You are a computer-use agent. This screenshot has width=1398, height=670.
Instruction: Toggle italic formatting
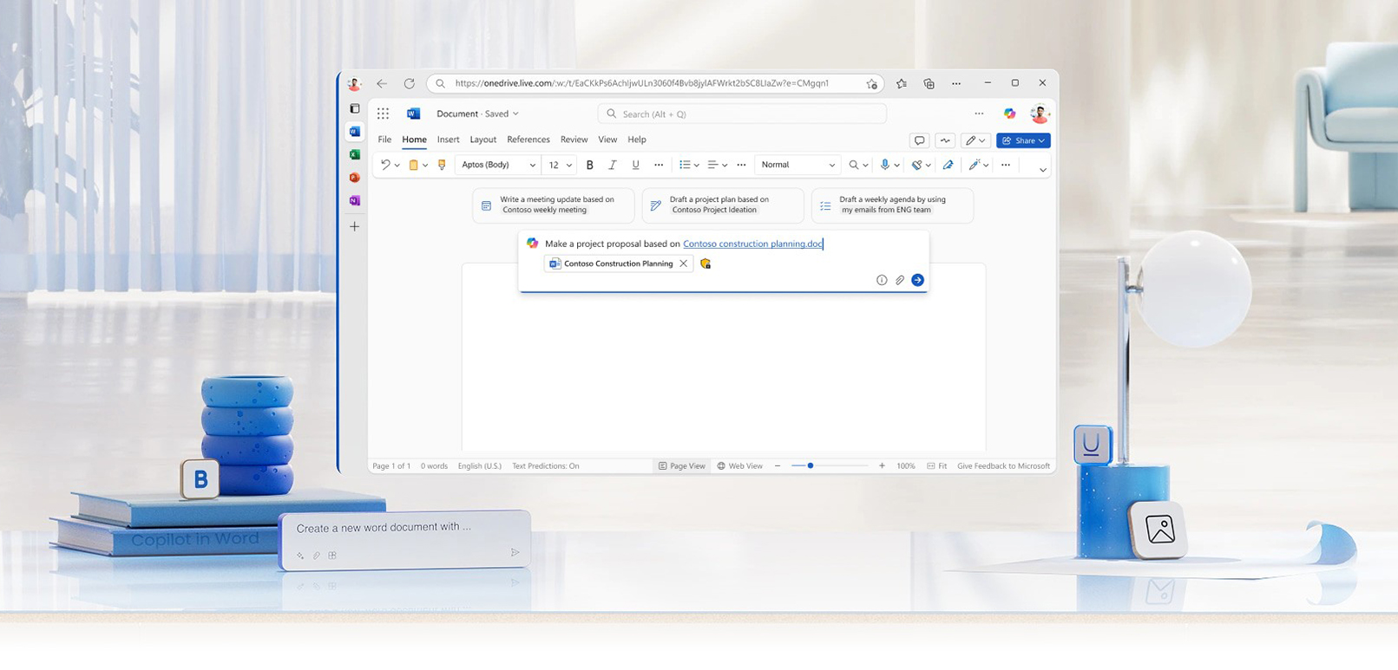click(x=613, y=165)
